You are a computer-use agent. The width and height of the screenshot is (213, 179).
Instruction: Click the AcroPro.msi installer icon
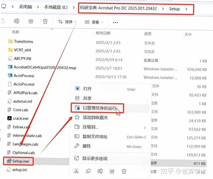point(10,75)
